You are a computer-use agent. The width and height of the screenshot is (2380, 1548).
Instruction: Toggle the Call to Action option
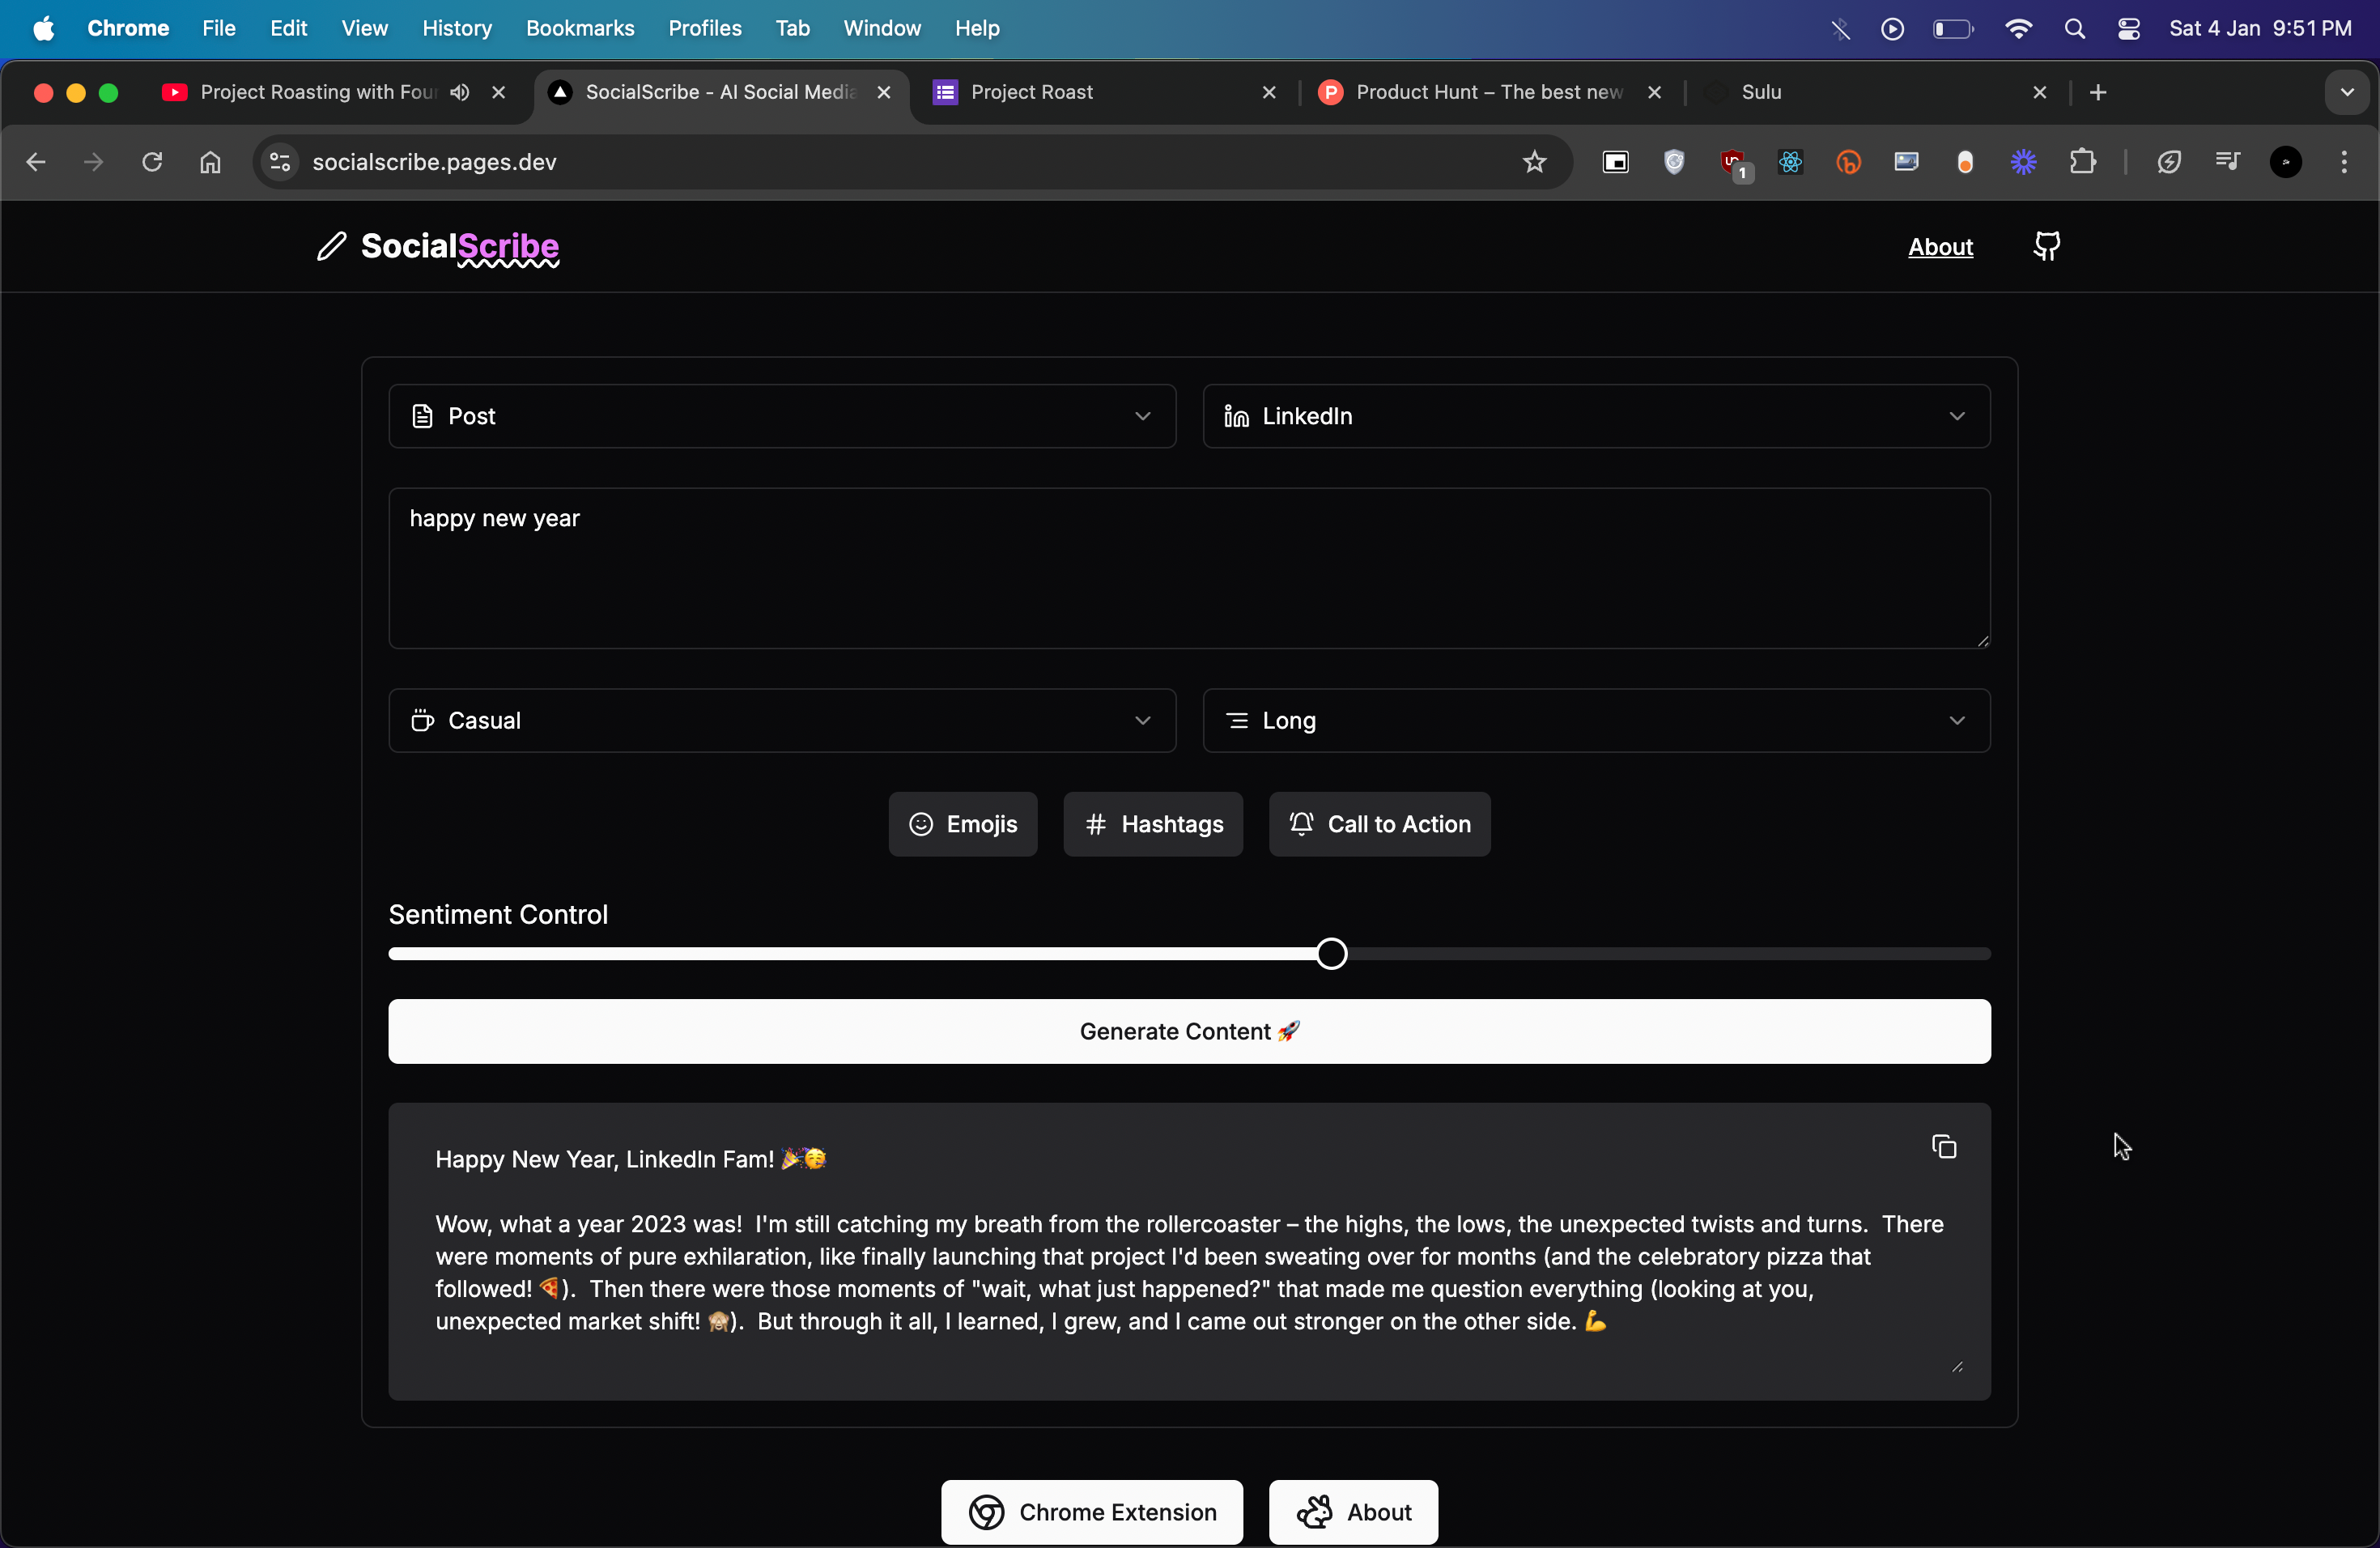point(1379,824)
